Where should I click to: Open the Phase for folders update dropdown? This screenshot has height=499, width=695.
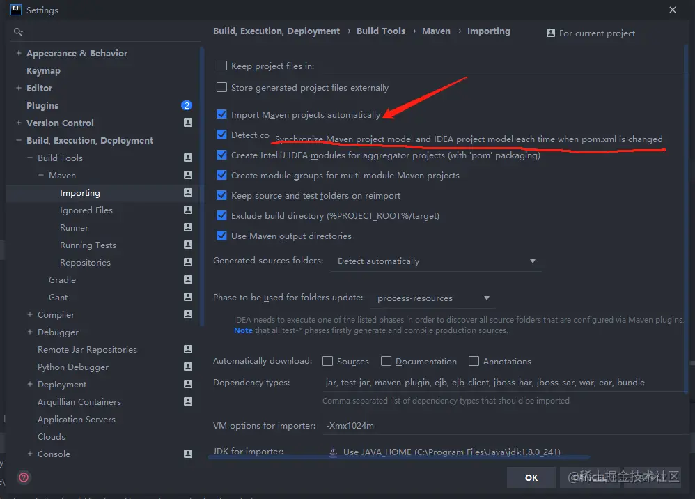pos(433,298)
